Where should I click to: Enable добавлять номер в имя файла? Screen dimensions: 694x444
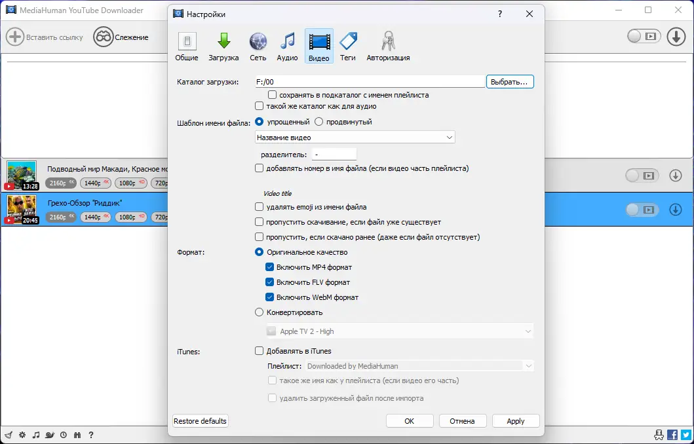click(x=260, y=168)
